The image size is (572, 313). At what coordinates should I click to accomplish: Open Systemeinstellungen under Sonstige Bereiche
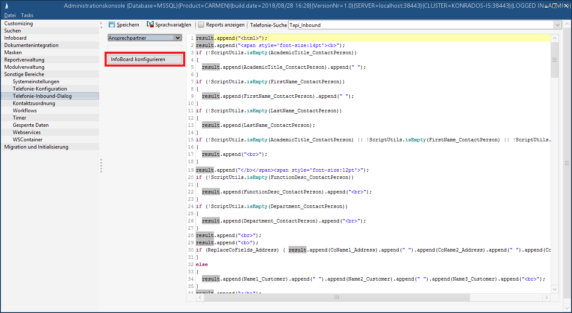click(x=36, y=82)
